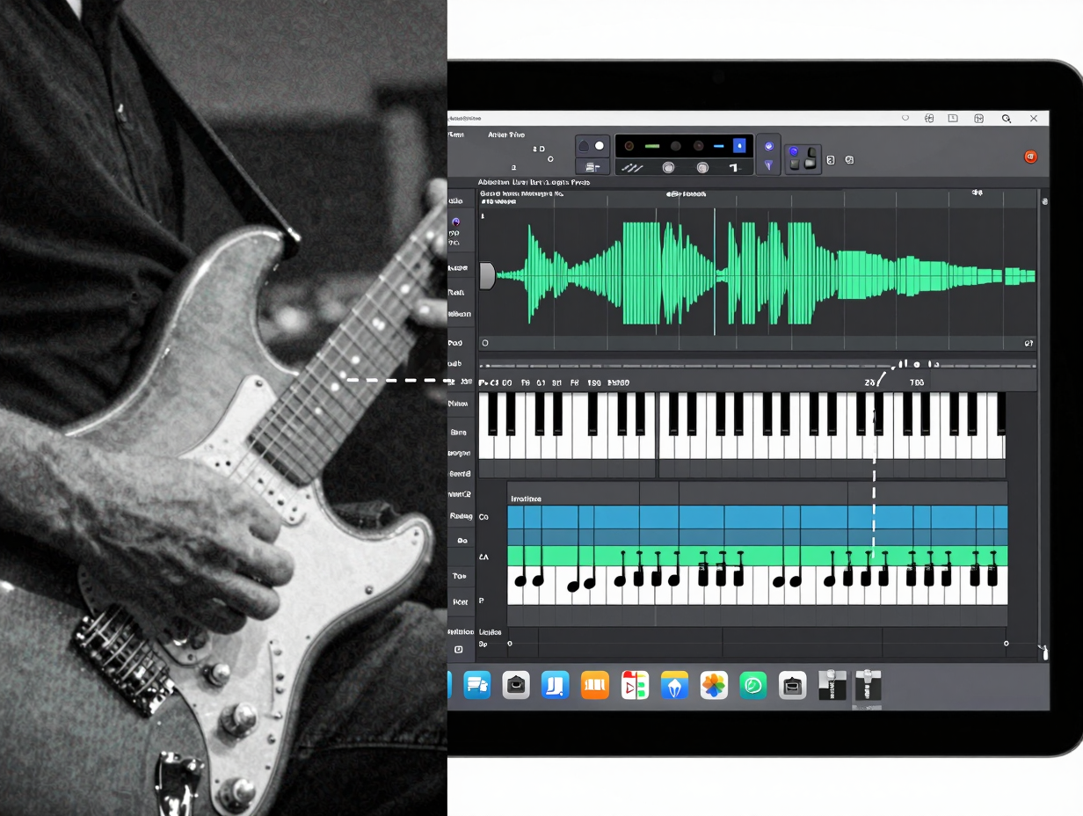Screen dimensions: 1083x816
Task: Click the blue dash indicator in display panel
Action: click(x=718, y=146)
